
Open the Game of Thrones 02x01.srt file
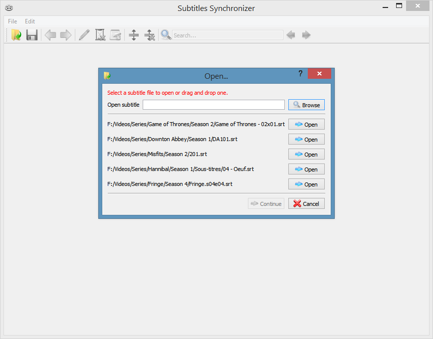[x=306, y=125]
